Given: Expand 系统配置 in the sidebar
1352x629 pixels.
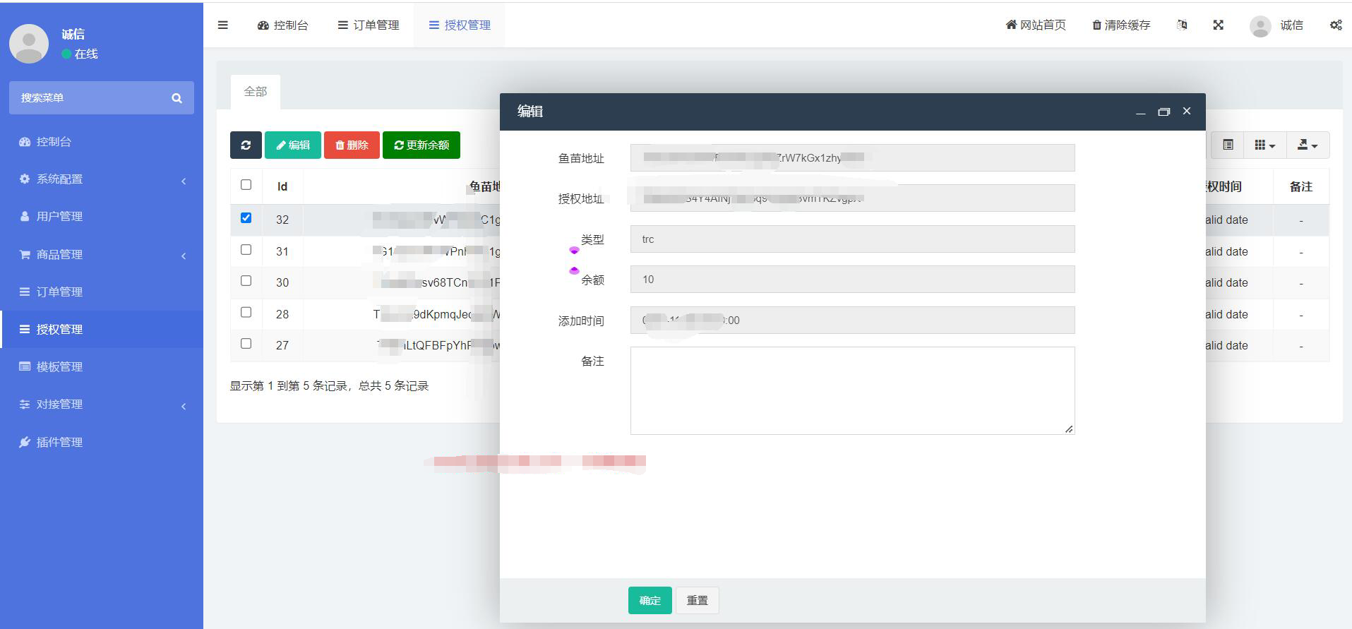Looking at the screenshot, I should coord(102,179).
